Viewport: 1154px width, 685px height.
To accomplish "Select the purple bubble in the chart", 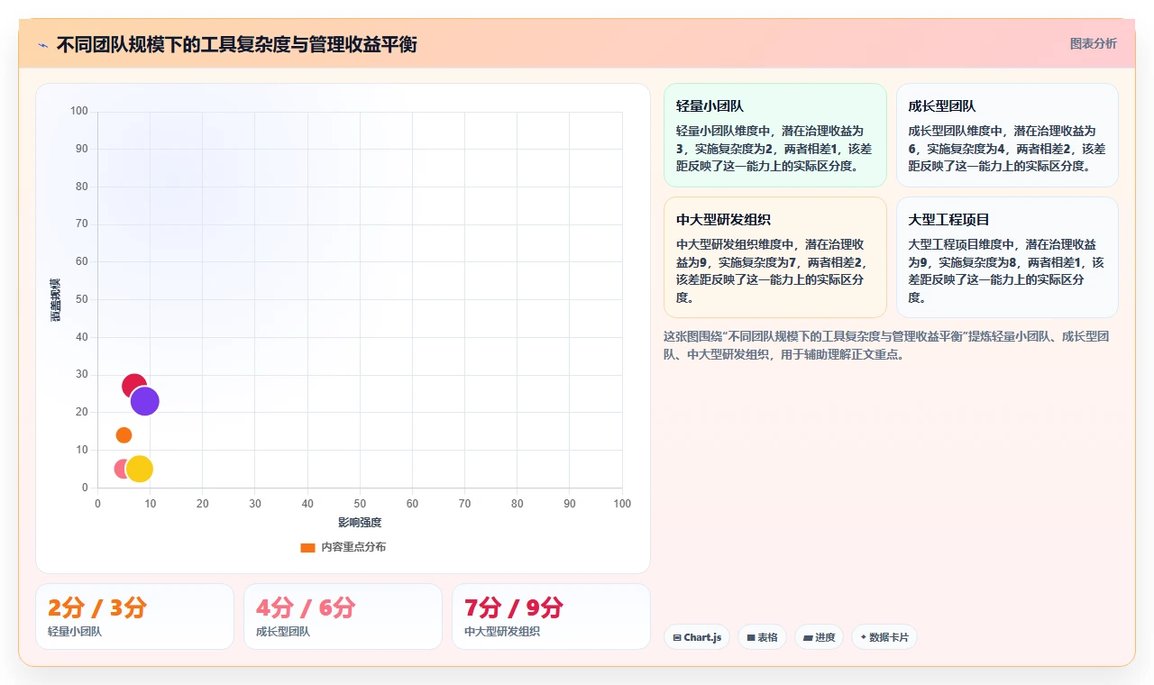I will coord(144,401).
